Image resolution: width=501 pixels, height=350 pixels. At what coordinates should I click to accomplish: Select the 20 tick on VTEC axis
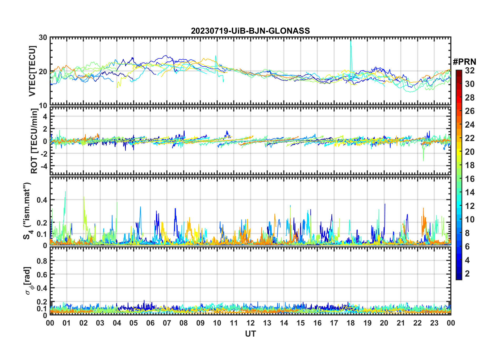[43, 71]
